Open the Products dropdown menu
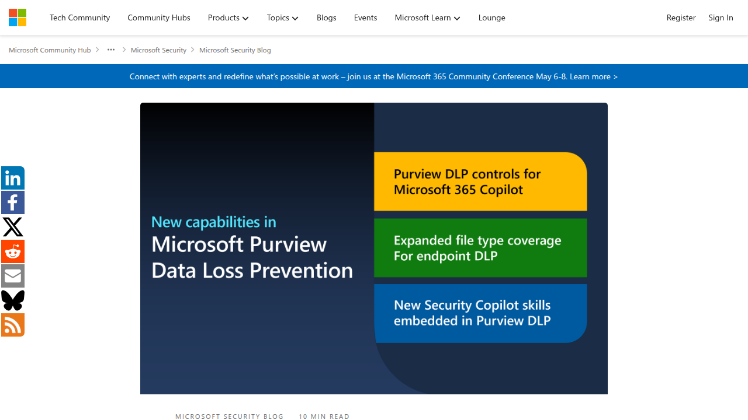Screen dimensions: 748x420 pyautogui.click(x=228, y=17)
